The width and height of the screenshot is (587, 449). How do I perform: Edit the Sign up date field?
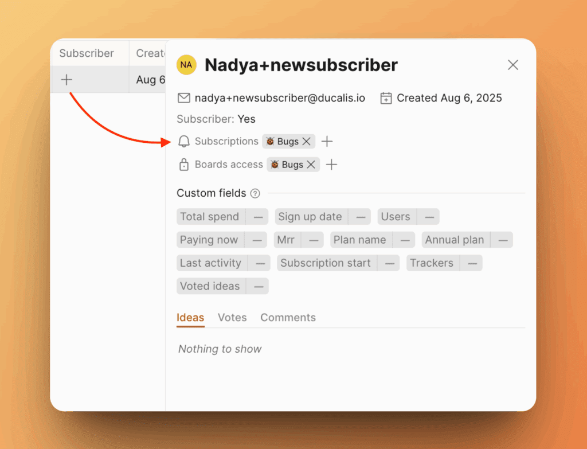coord(359,217)
